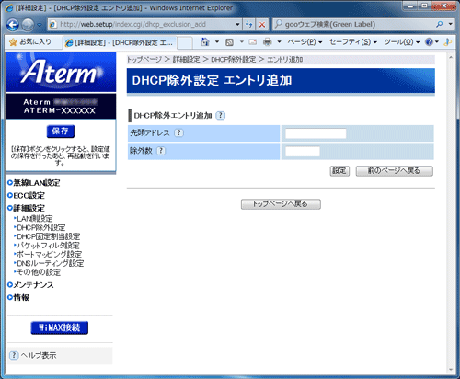Image resolution: width=460 pixels, height=379 pixels.
Task: Click the refresh page icon
Action: tap(249, 25)
